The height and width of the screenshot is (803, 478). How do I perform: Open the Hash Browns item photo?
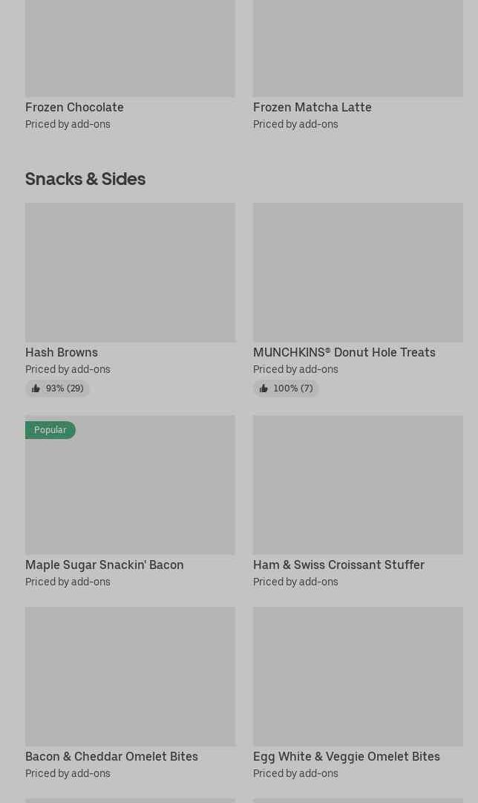coord(130,272)
